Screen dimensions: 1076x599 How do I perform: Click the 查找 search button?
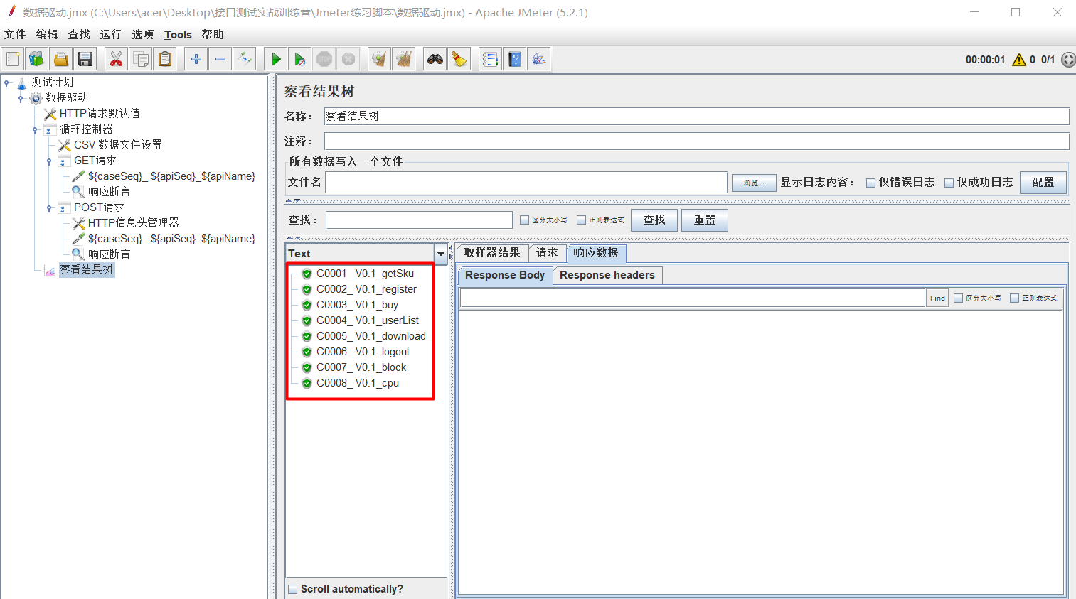coord(654,220)
